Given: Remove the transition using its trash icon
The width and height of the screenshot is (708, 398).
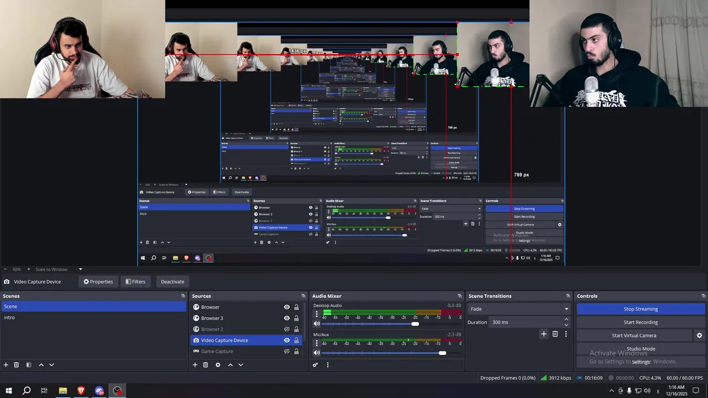Looking at the screenshot, I should 555,334.
